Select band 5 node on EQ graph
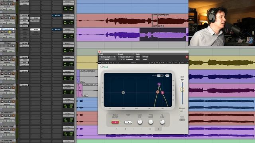255x143 pixels. click(x=159, y=84)
